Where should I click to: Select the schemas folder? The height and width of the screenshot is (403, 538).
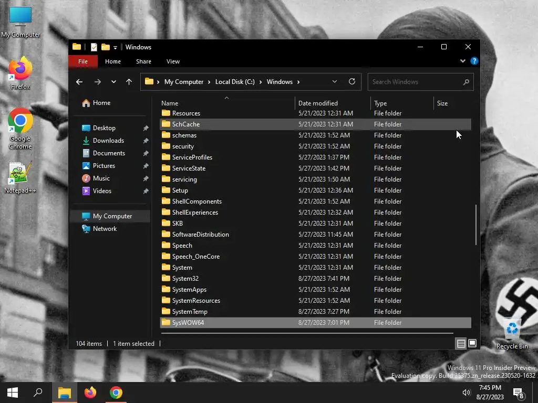point(315,135)
